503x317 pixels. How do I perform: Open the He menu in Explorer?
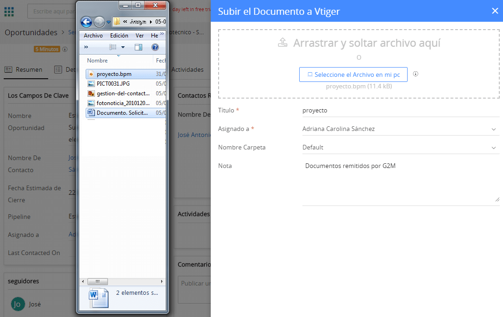(154, 36)
